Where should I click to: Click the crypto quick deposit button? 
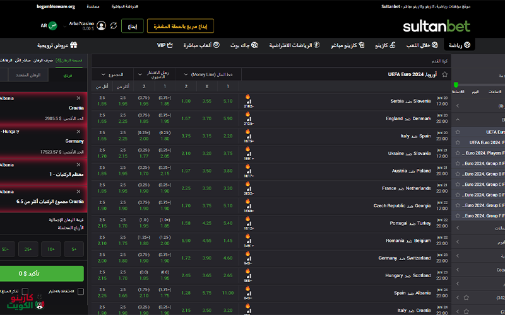tap(181, 26)
